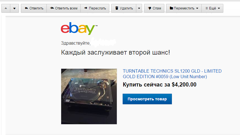Image resolution: width=240 pixels, height=135 pixels.
Task: Expand the delete options dropdown arrow
Action: [139, 8]
